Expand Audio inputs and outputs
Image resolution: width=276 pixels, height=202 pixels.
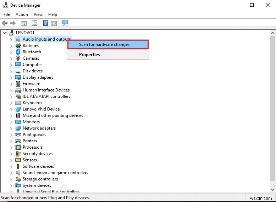(x=11, y=40)
